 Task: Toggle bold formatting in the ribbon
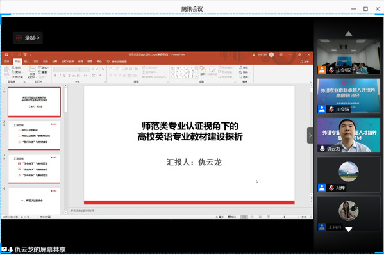tap(55, 76)
